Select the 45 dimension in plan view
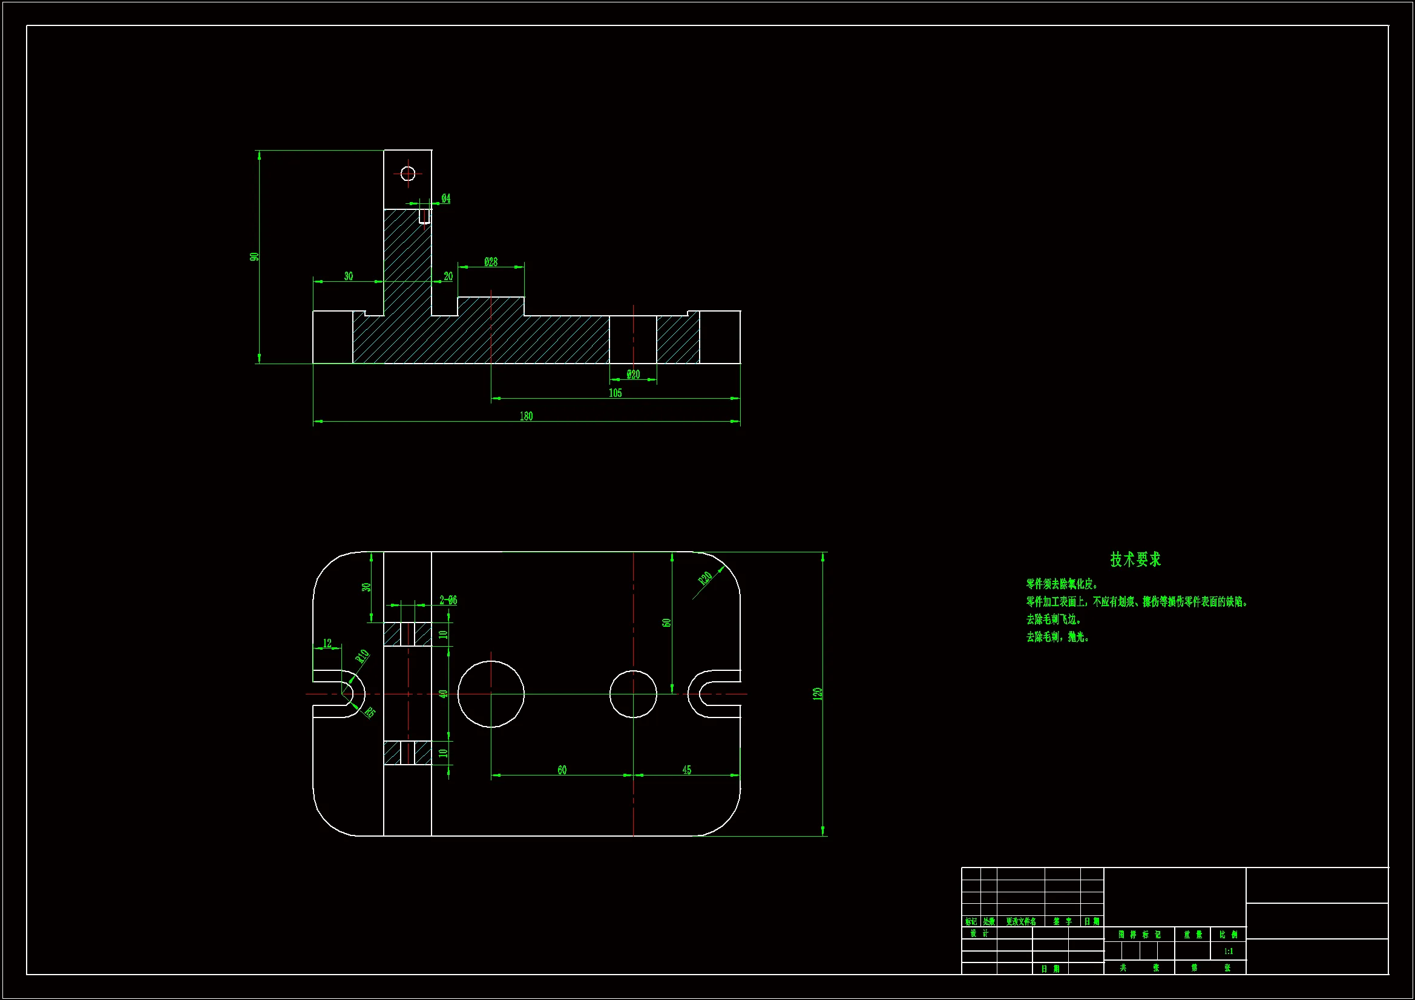 pyautogui.click(x=686, y=770)
